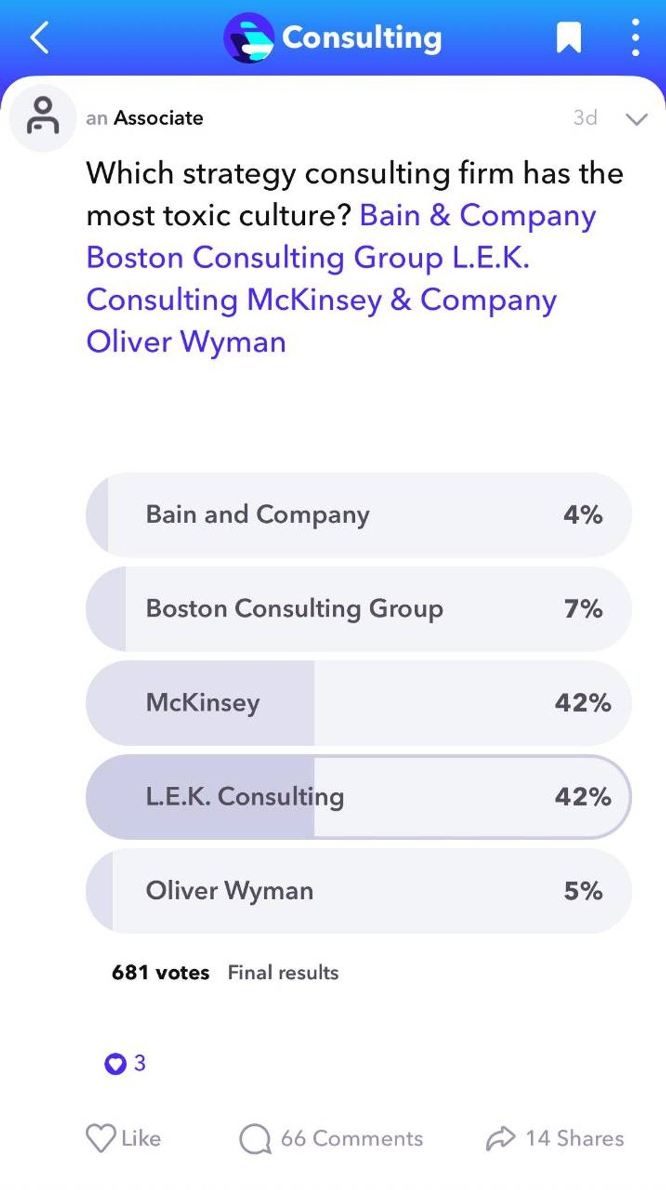Collapse the post using the down chevron
Image resolution: width=666 pixels, height=1190 pixels.
[x=638, y=118]
